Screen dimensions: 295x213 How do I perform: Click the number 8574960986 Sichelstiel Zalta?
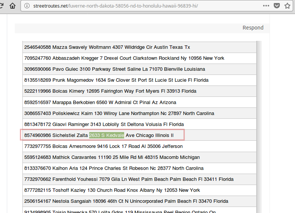pos(56,135)
